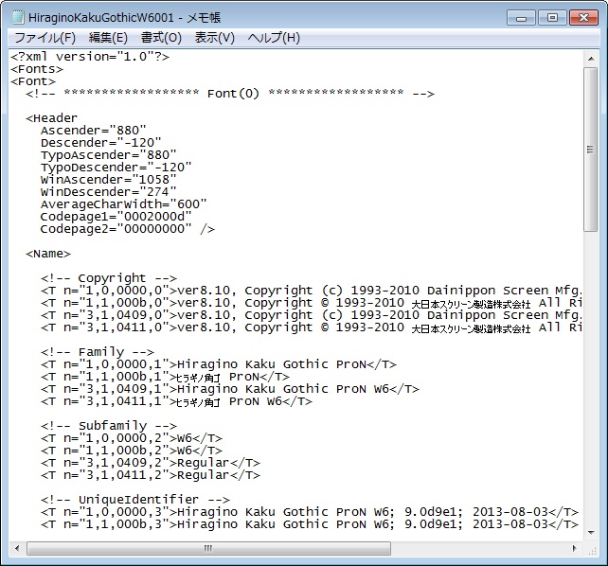Click the TypoAscender="880" line

coord(109,155)
